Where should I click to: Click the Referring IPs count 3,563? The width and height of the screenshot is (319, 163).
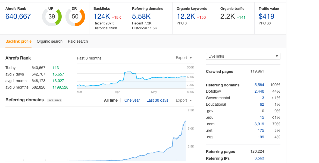[259, 158]
